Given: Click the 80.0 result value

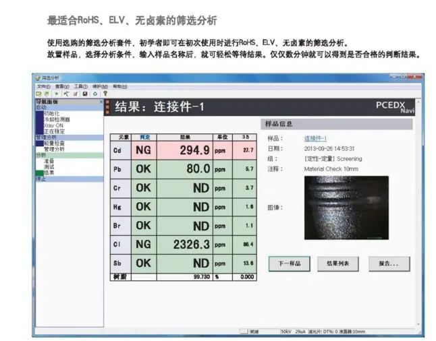Looking at the screenshot, I should (x=198, y=169).
